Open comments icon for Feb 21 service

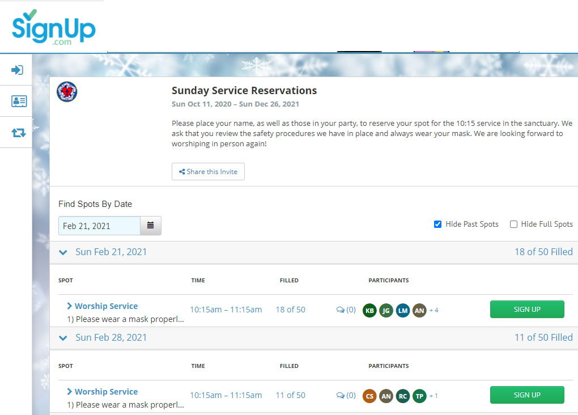pos(345,310)
